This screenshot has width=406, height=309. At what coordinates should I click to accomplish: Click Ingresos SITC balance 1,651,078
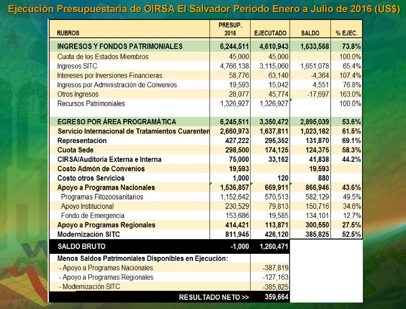click(x=314, y=66)
